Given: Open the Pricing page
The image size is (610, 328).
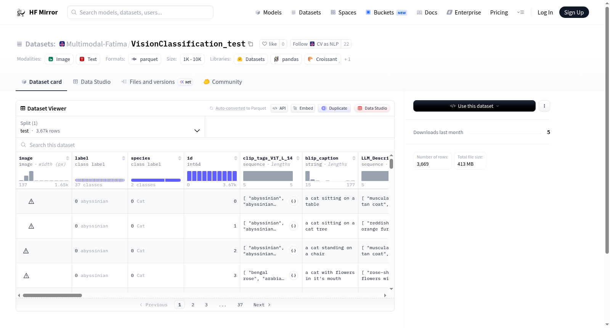Looking at the screenshot, I should [x=499, y=13].
